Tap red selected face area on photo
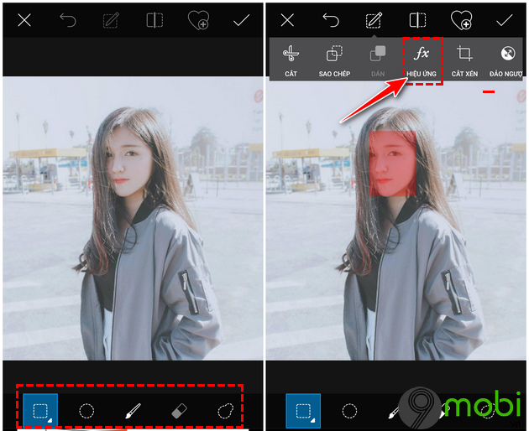The image size is (529, 431). click(x=392, y=164)
